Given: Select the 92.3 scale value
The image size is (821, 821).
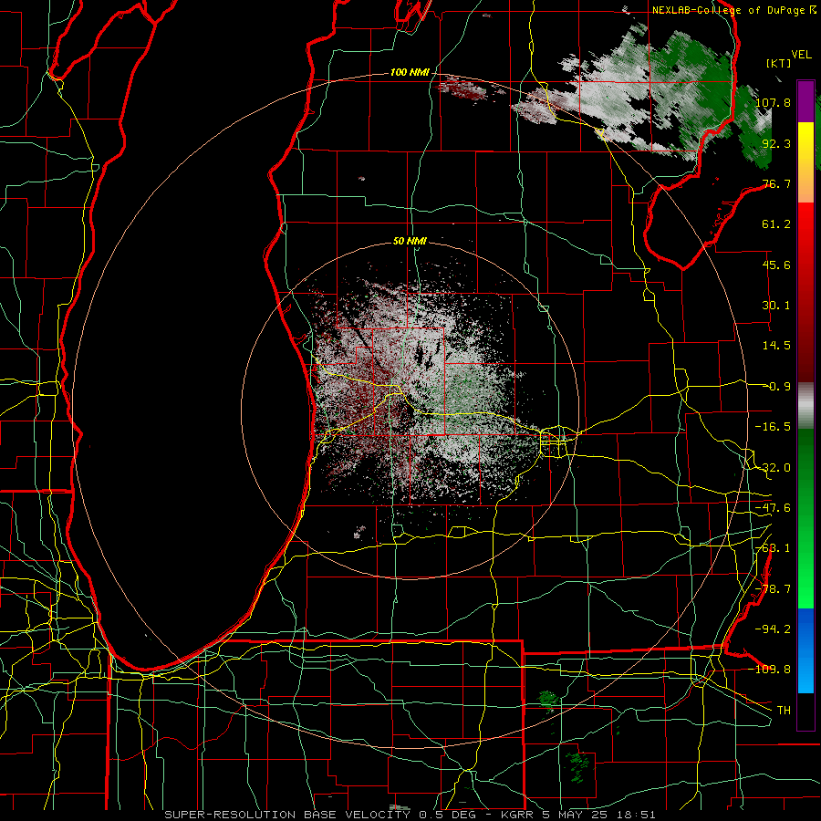Looking at the screenshot, I should click(776, 143).
